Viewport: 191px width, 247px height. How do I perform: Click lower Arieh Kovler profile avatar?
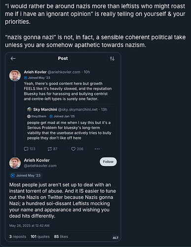point(15,163)
